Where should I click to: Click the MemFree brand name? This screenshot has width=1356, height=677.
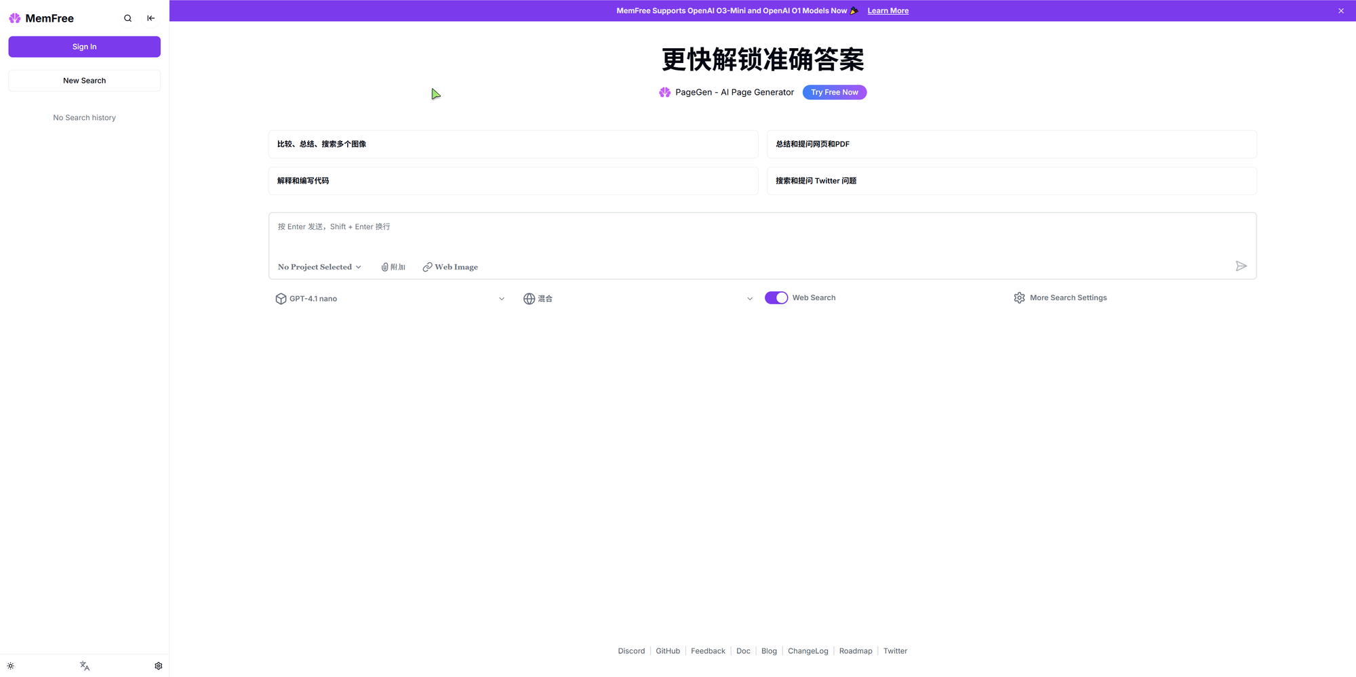pos(49,18)
